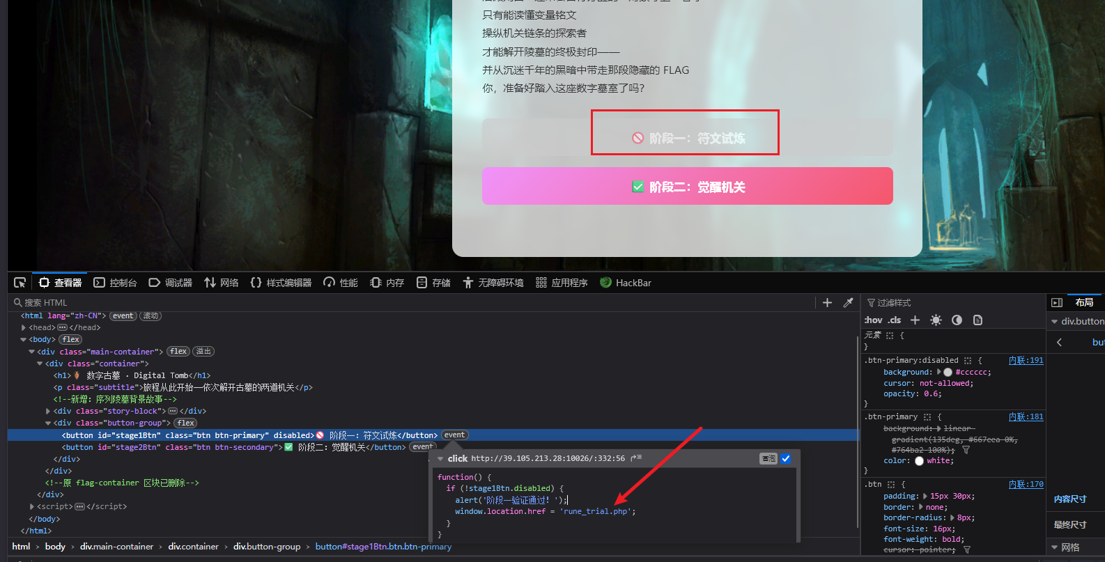Collapse the body element node
1105x562 pixels.
(24, 340)
